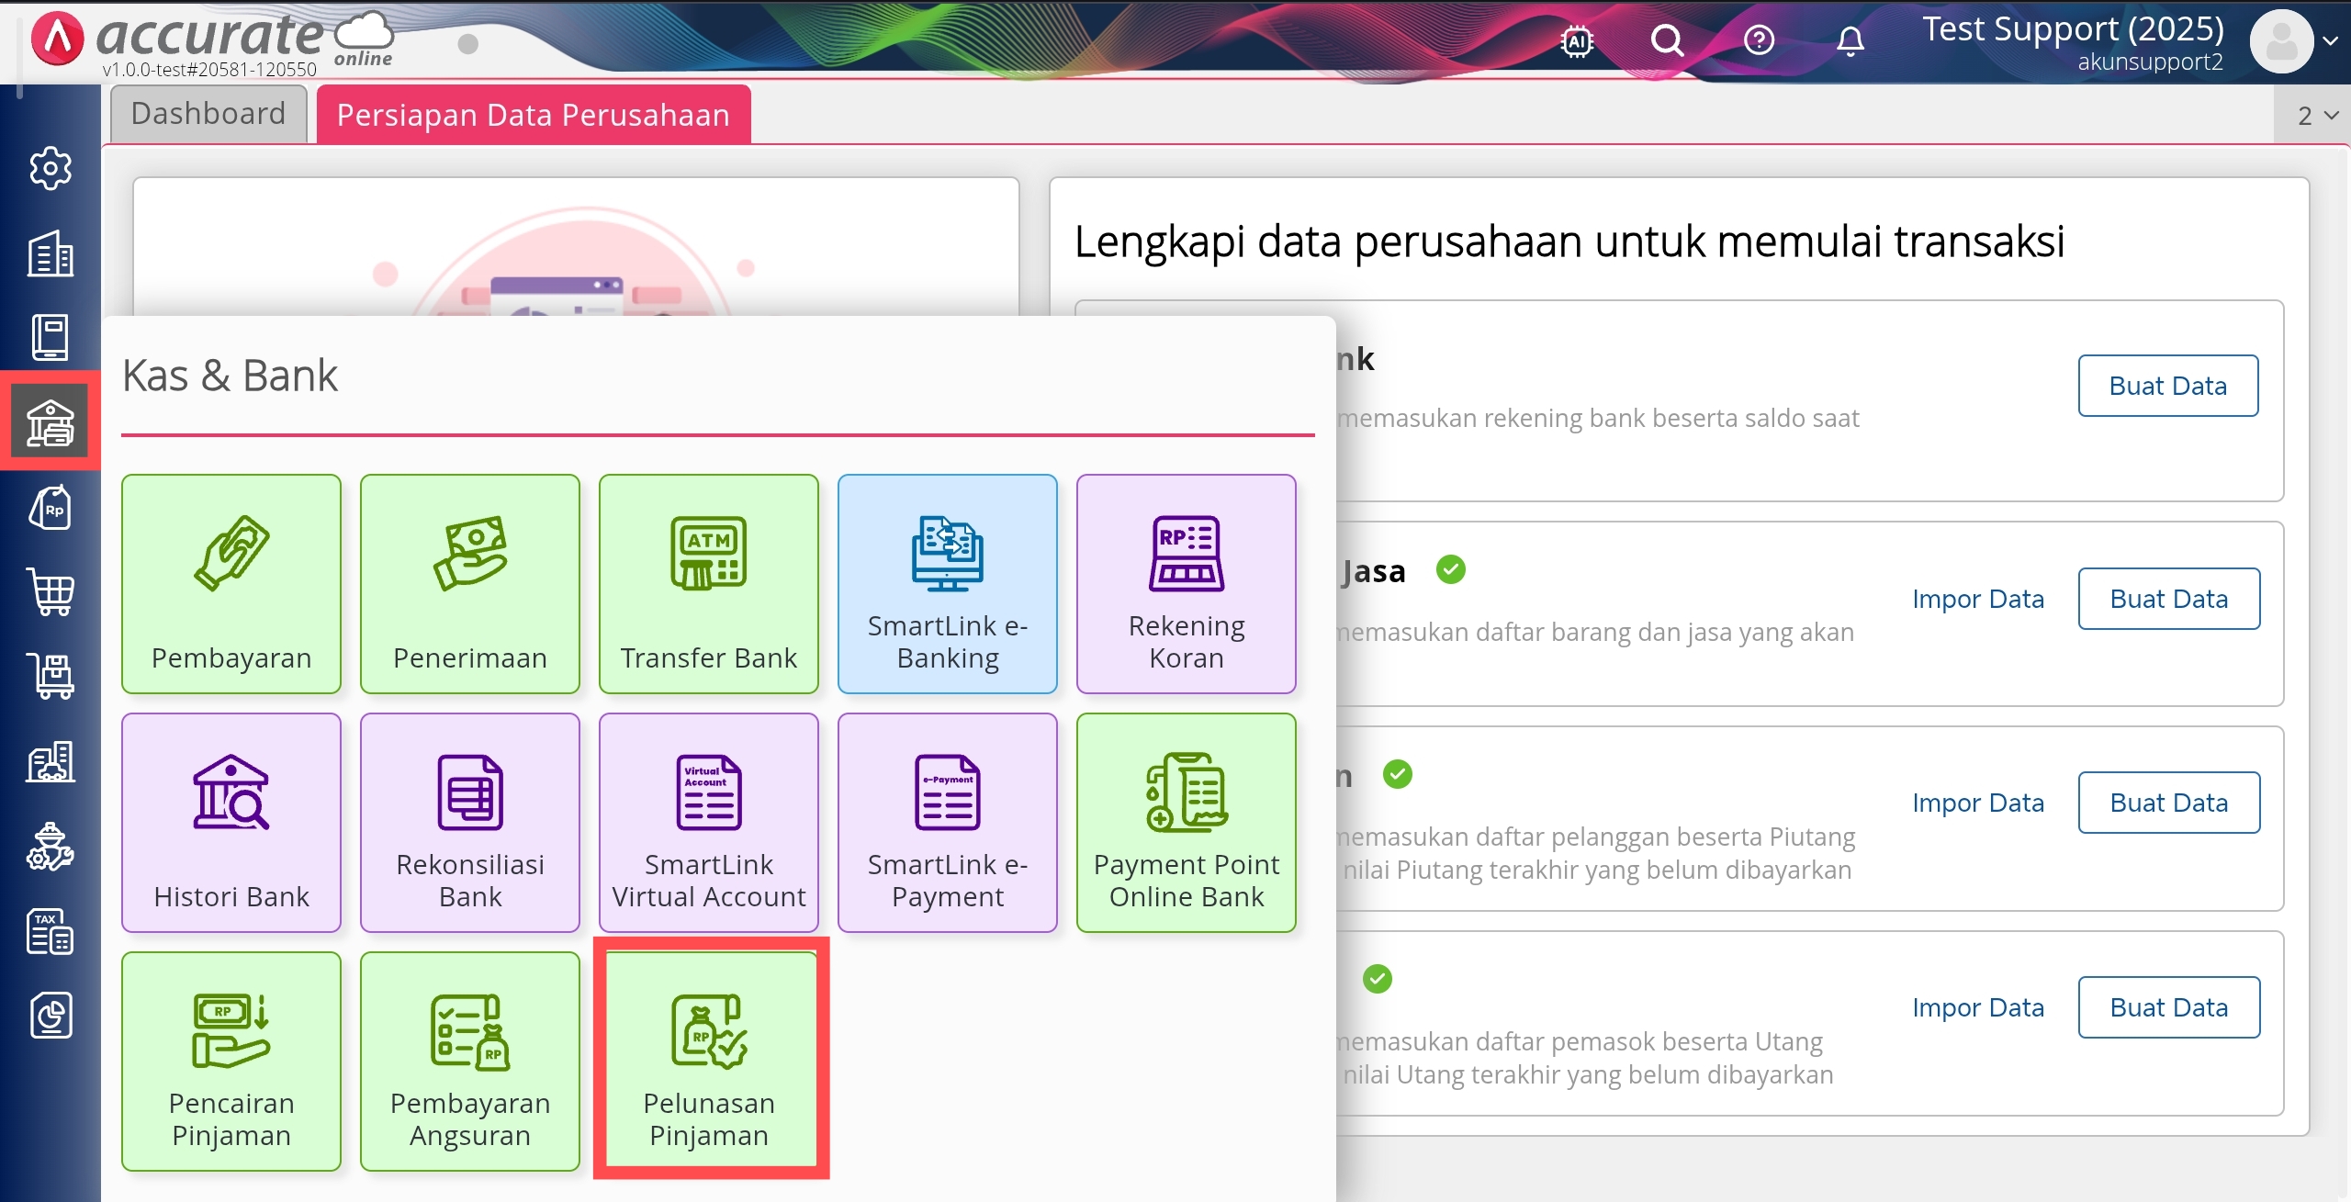Click the Pembayaran tile
Viewport: 2351px width, 1202px height.
tap(231, 584)
